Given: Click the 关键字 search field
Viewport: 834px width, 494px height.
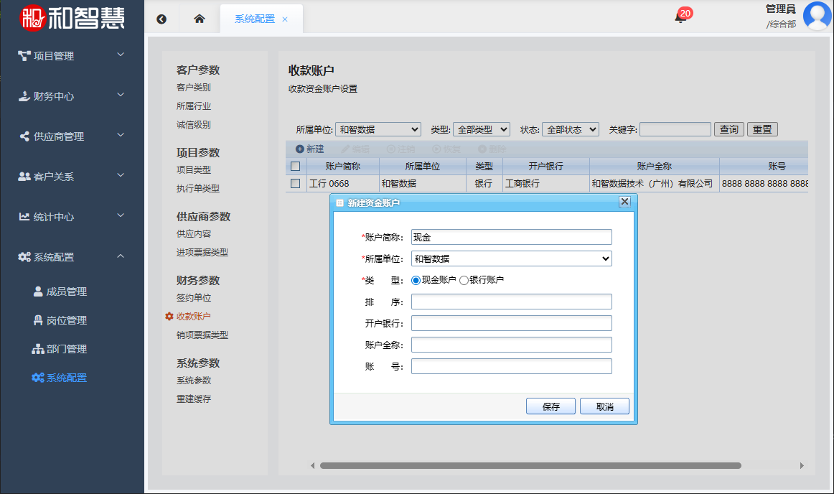Looking at the screenshot, I should (x=675, y=129).
